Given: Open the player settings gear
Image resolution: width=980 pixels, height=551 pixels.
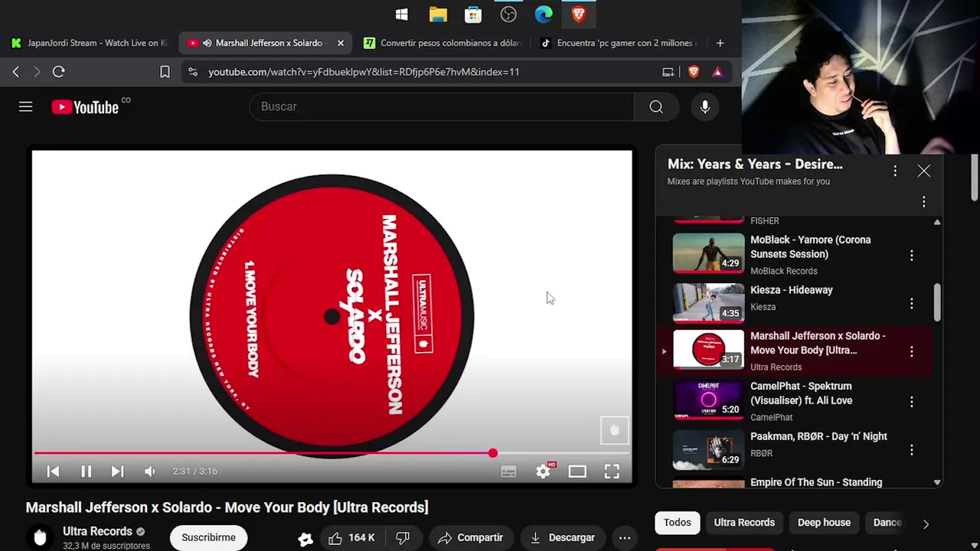Looking at the screenshot, I should click(x=543, y=471).
